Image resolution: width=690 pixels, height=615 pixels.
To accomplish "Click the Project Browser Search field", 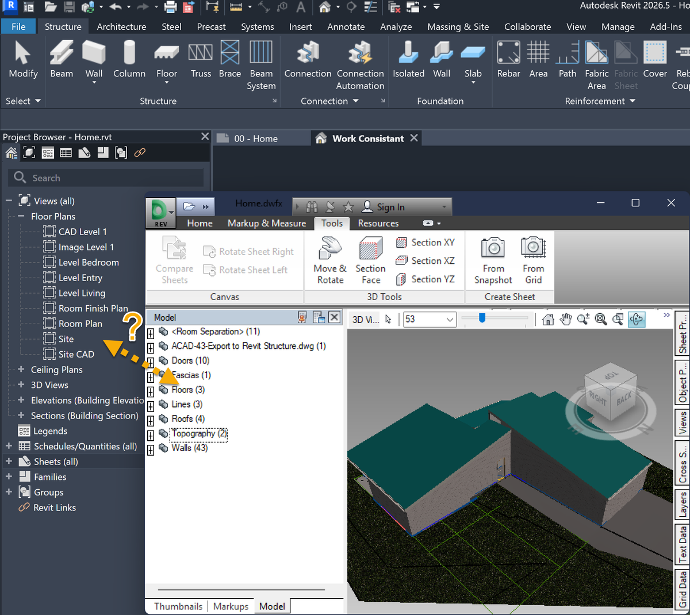I will pyautogui.click(x=106, y=178).
